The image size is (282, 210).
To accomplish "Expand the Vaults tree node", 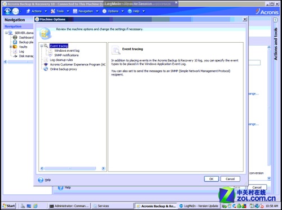I will [x=11, y=47].
